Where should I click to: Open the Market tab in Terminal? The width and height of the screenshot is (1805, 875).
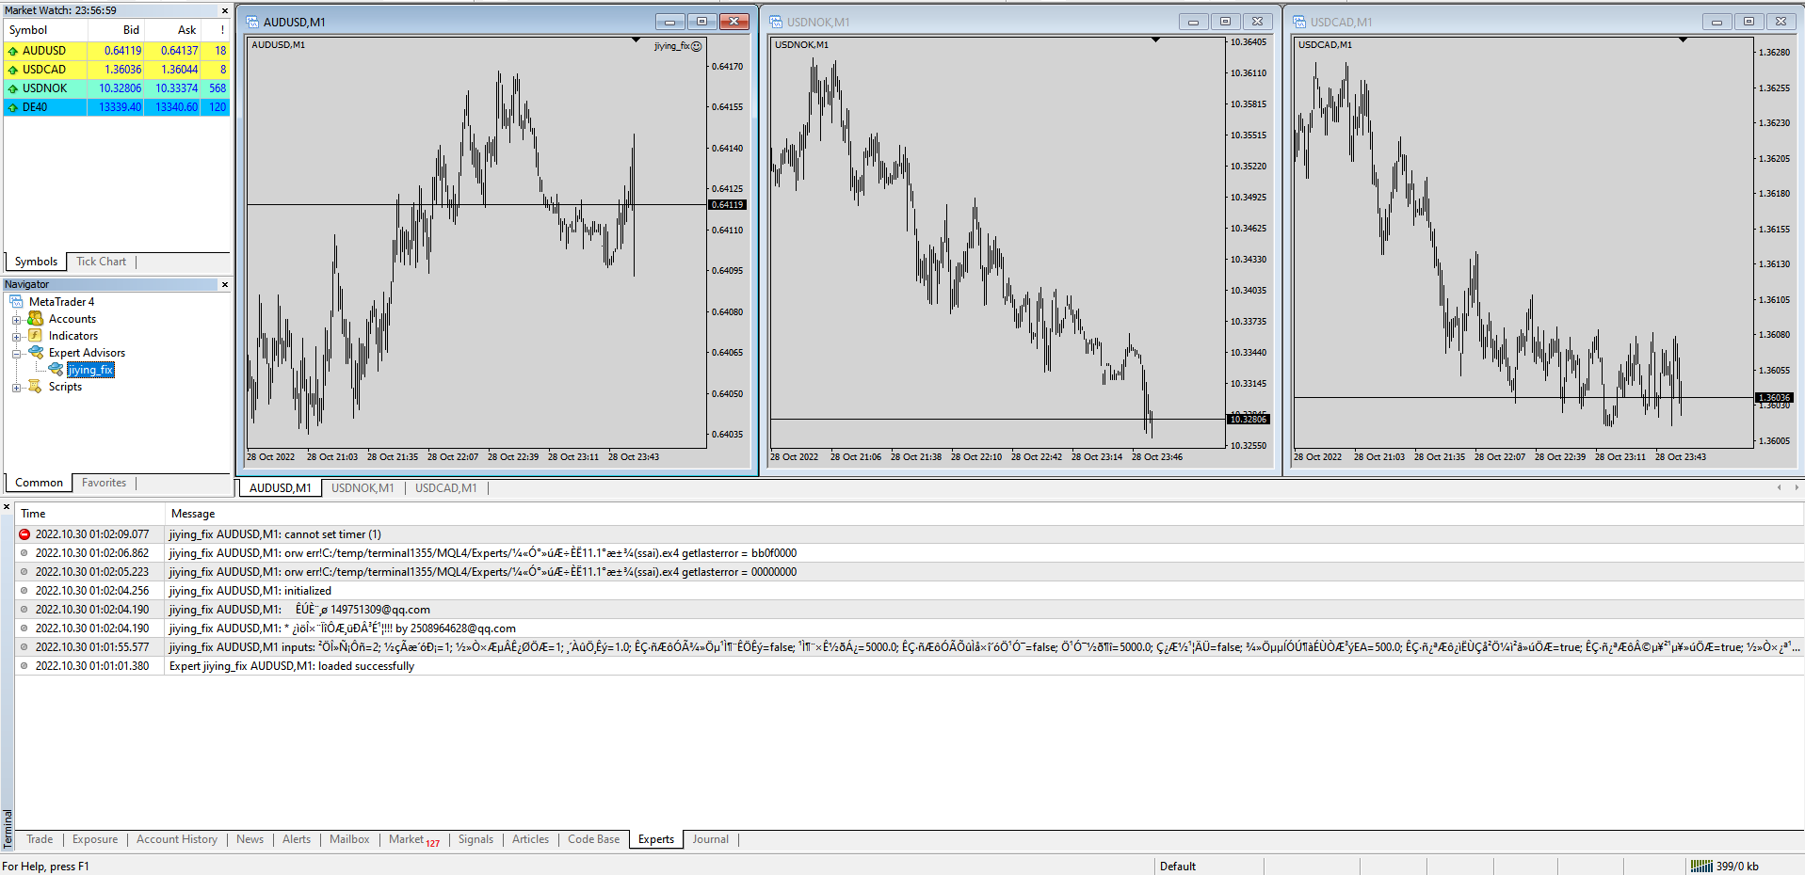[413, 839]
